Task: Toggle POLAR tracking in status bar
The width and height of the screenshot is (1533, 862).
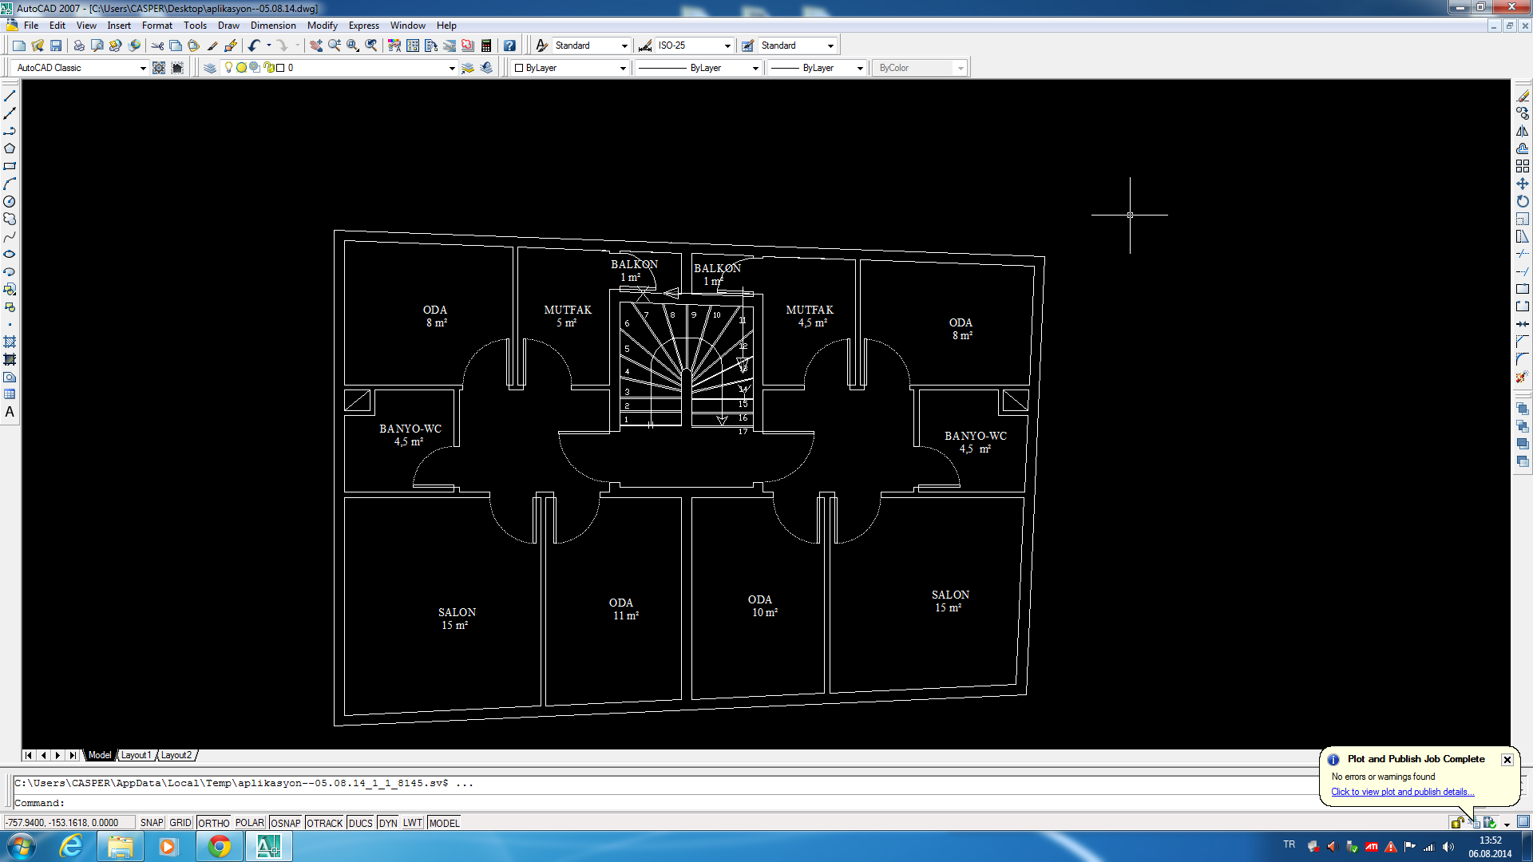Action: click(x=250, y=822)
